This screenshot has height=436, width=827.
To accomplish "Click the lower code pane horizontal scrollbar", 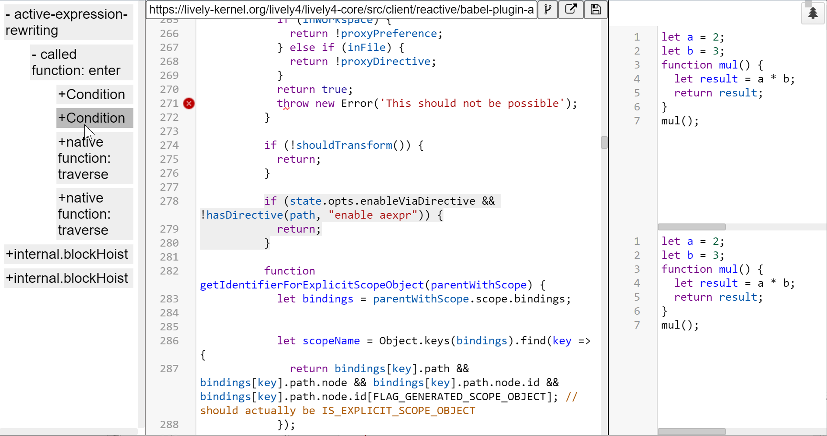I will click(x=691, y=431).
